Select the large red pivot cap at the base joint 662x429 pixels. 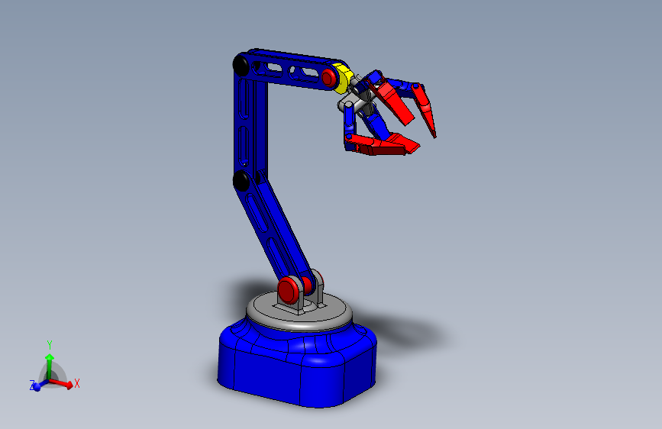coord(288,289)
